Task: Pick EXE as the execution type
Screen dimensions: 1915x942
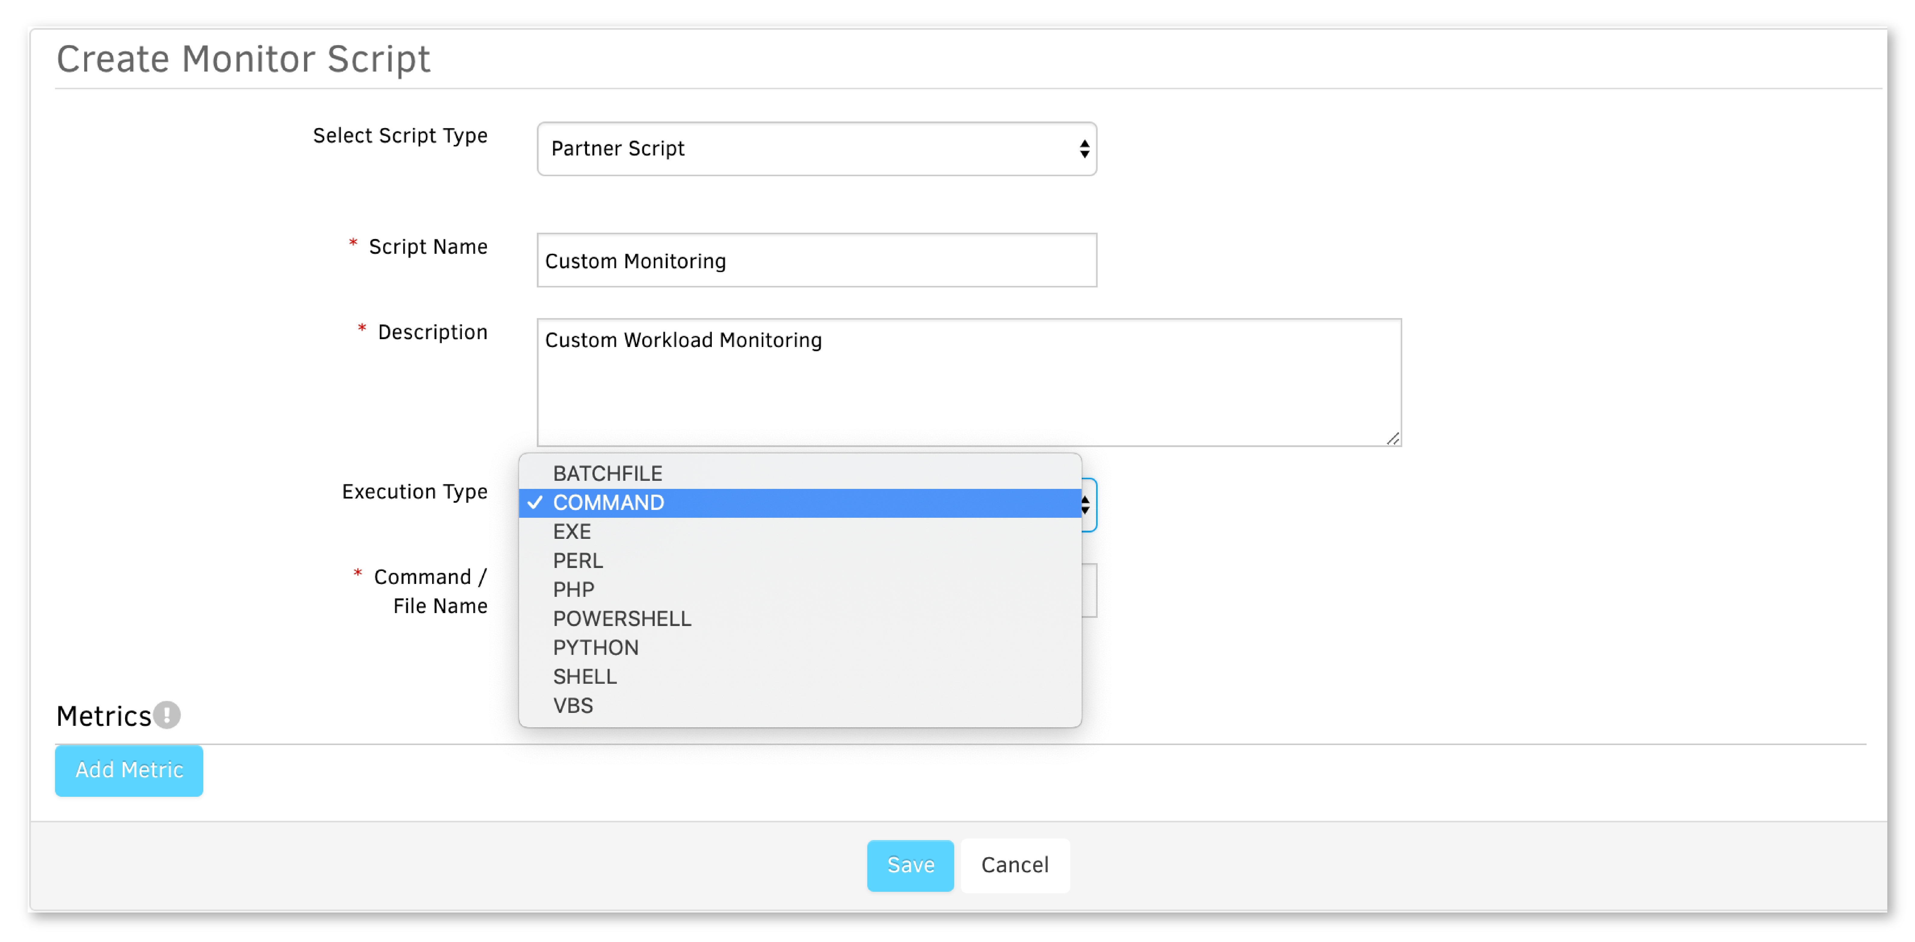Action: point(572,532)
